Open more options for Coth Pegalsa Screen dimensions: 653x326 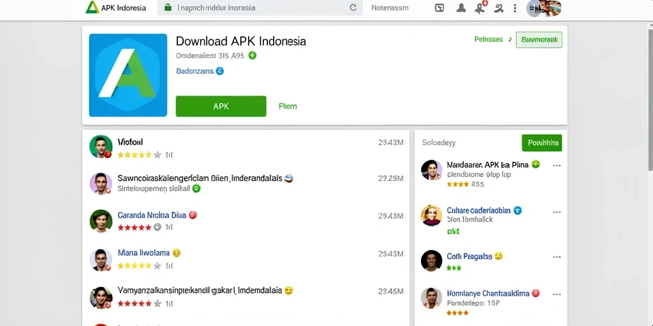557,257
